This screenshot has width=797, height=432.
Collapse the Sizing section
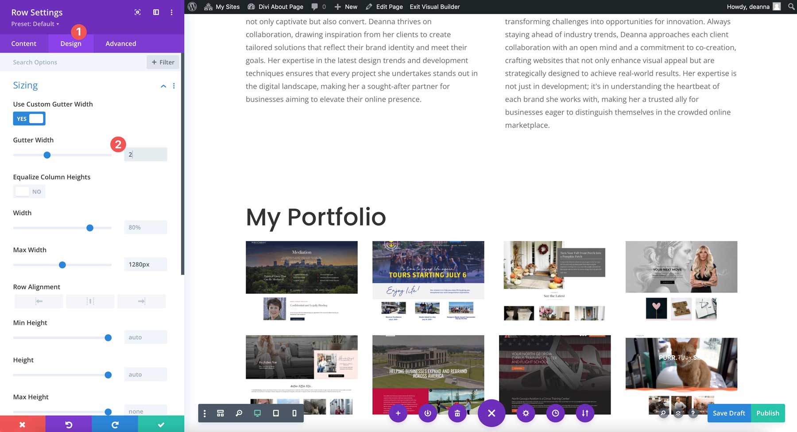163,85
